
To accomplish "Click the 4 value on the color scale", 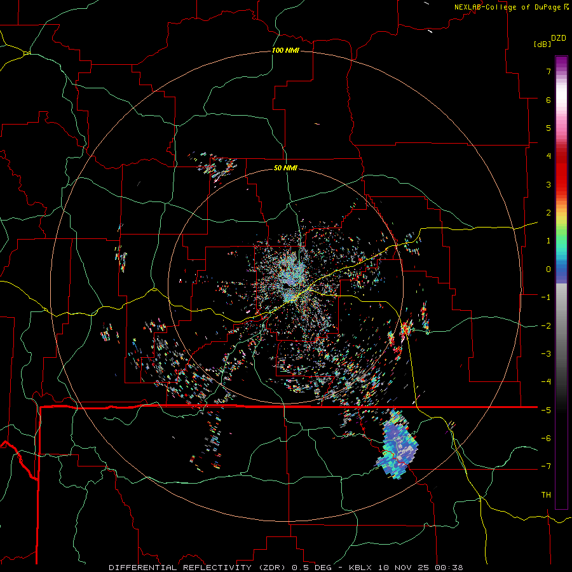I will pyautogui.click(x=548, y=156).
